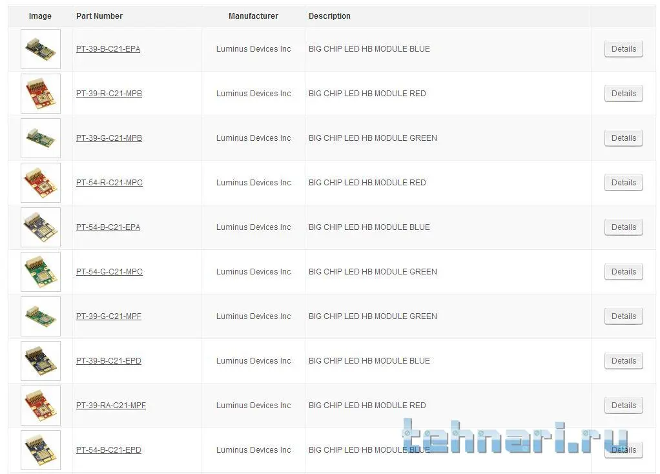Image resolution: width=660 pixels, height=474 pixels.
Task: Open the PT-39-R-C21-MPB part number link
Action: tap(109, 94)
